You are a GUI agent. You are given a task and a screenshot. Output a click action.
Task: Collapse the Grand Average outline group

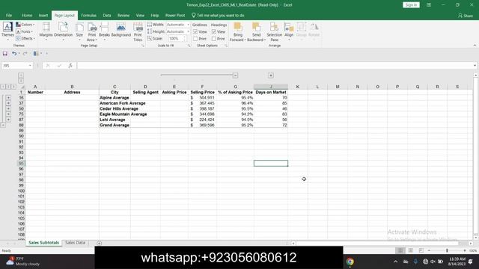pos(3,125)
